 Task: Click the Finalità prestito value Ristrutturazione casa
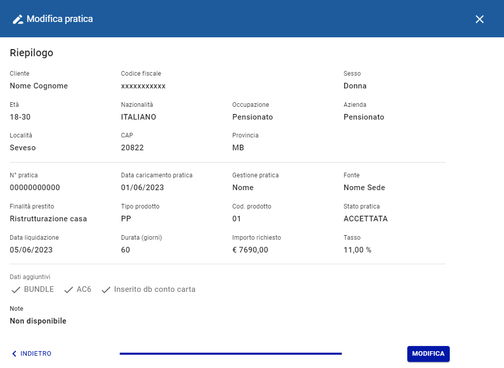[x=49, y=219]
